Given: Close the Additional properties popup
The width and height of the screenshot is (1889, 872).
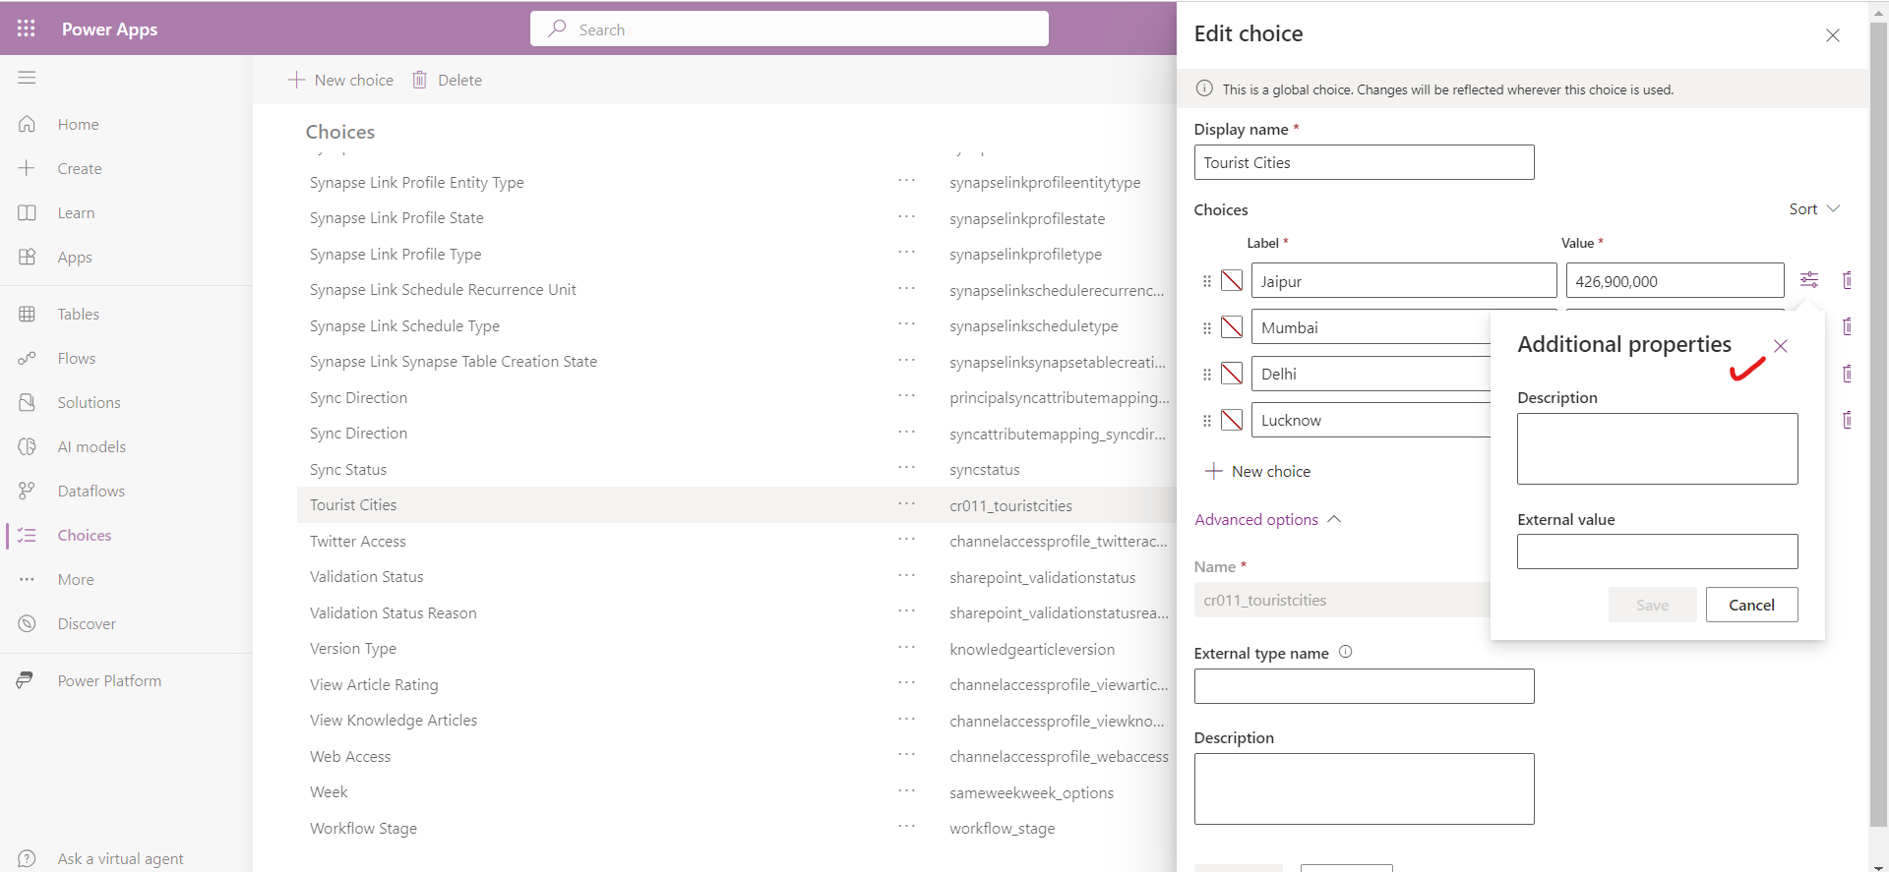Looking at the screenshot, I should pyautogui.click(x=1780, y=346).
